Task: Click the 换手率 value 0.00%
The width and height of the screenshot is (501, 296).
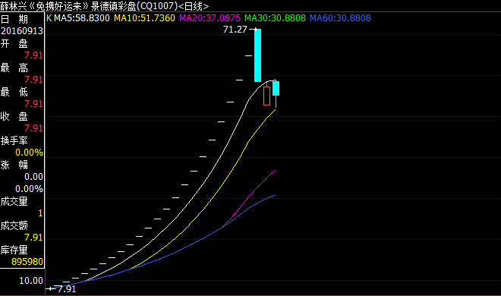Action: [29, 153]
